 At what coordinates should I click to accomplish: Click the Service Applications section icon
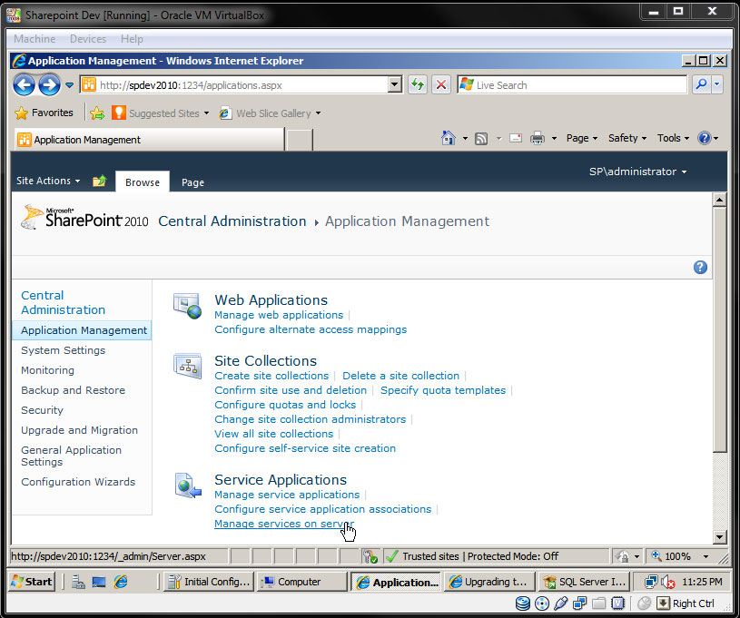[188, 486]
